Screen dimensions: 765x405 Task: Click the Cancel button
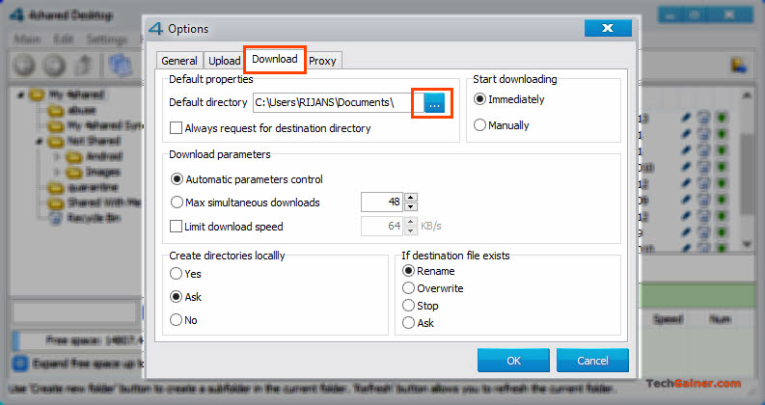pyautogui.click(x=592, y=360)
